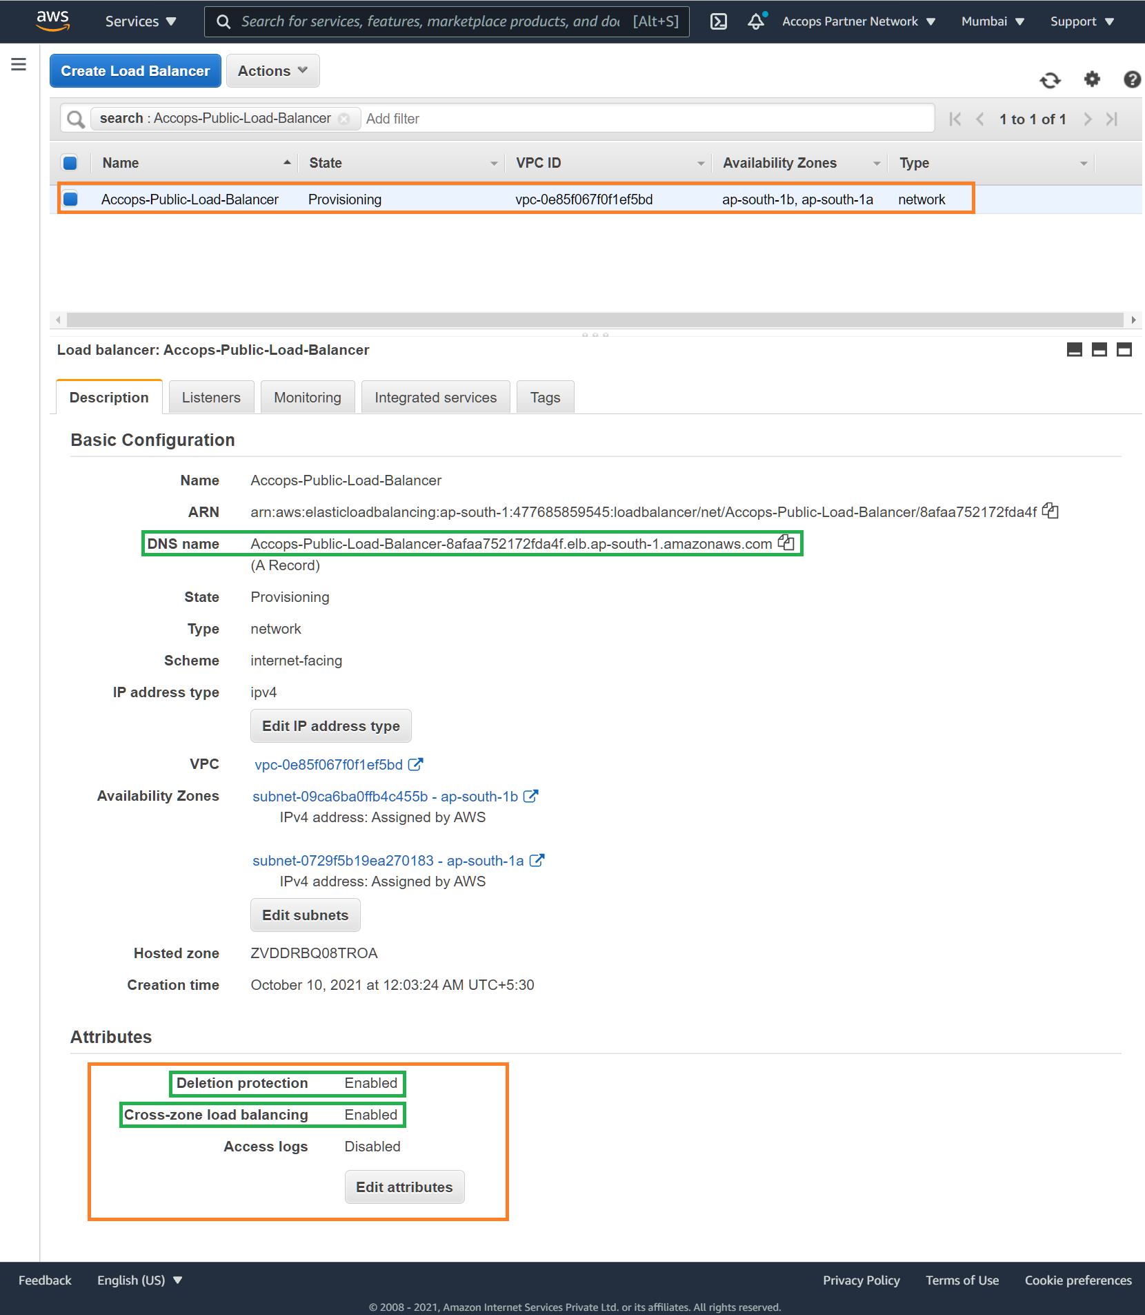Viewport: 1145px width, 1315px height.
Task: Go to first page of results
Action: coord(955,119)
